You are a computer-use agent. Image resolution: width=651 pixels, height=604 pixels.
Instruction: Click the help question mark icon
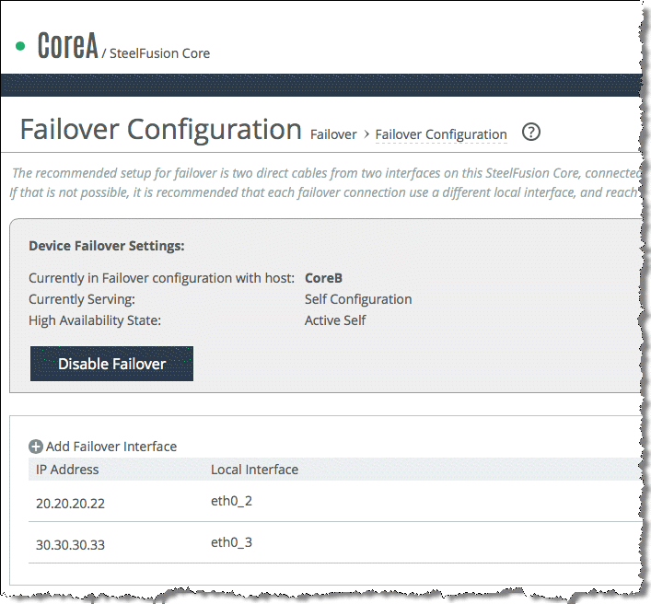(531, 133)
